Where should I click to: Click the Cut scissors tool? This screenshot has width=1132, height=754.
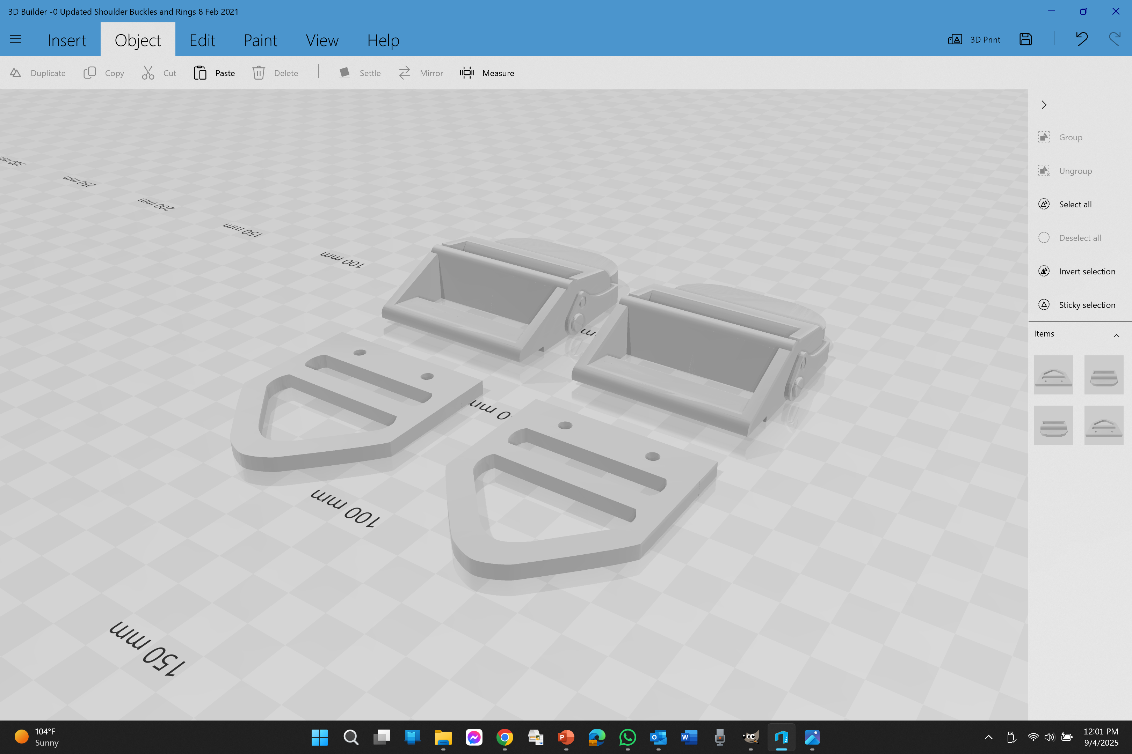tap(159, 73)
